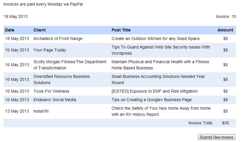This screenshot has width=242, height=142.
Task: Click the Outdoor Kitchen post title
Action: [x=155, y=39]
